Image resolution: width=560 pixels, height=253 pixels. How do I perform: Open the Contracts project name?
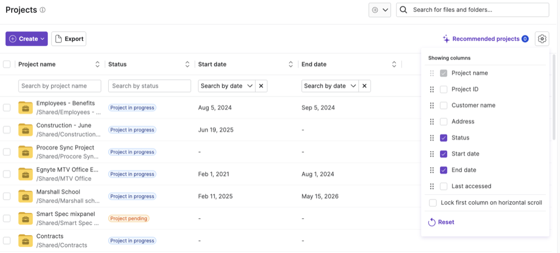point(50,236)
